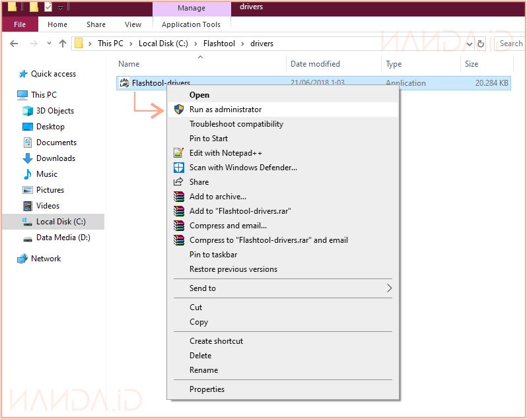Click the Up arrow navigation icon
The width and height of the screenshot is (527, 419).
pos(63,44)
